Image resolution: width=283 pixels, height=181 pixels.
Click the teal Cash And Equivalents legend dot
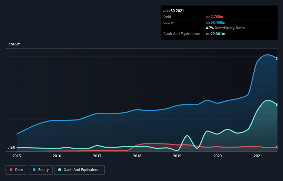coord(60,170)
